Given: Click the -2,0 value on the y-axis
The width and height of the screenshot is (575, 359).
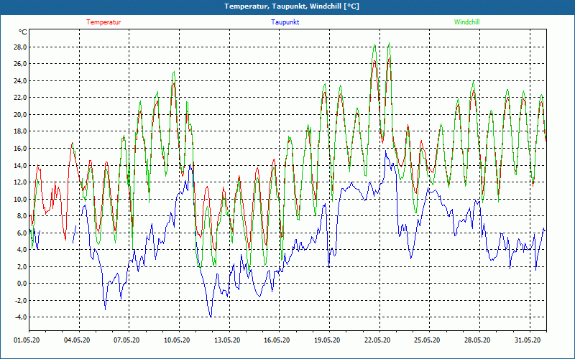Looking at the screenshot, I should click(x=20, y=300).
